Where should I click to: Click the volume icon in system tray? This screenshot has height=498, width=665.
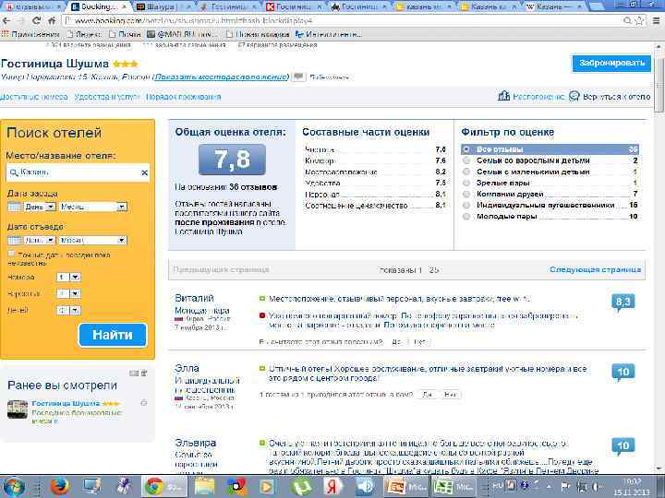(598, 486)
